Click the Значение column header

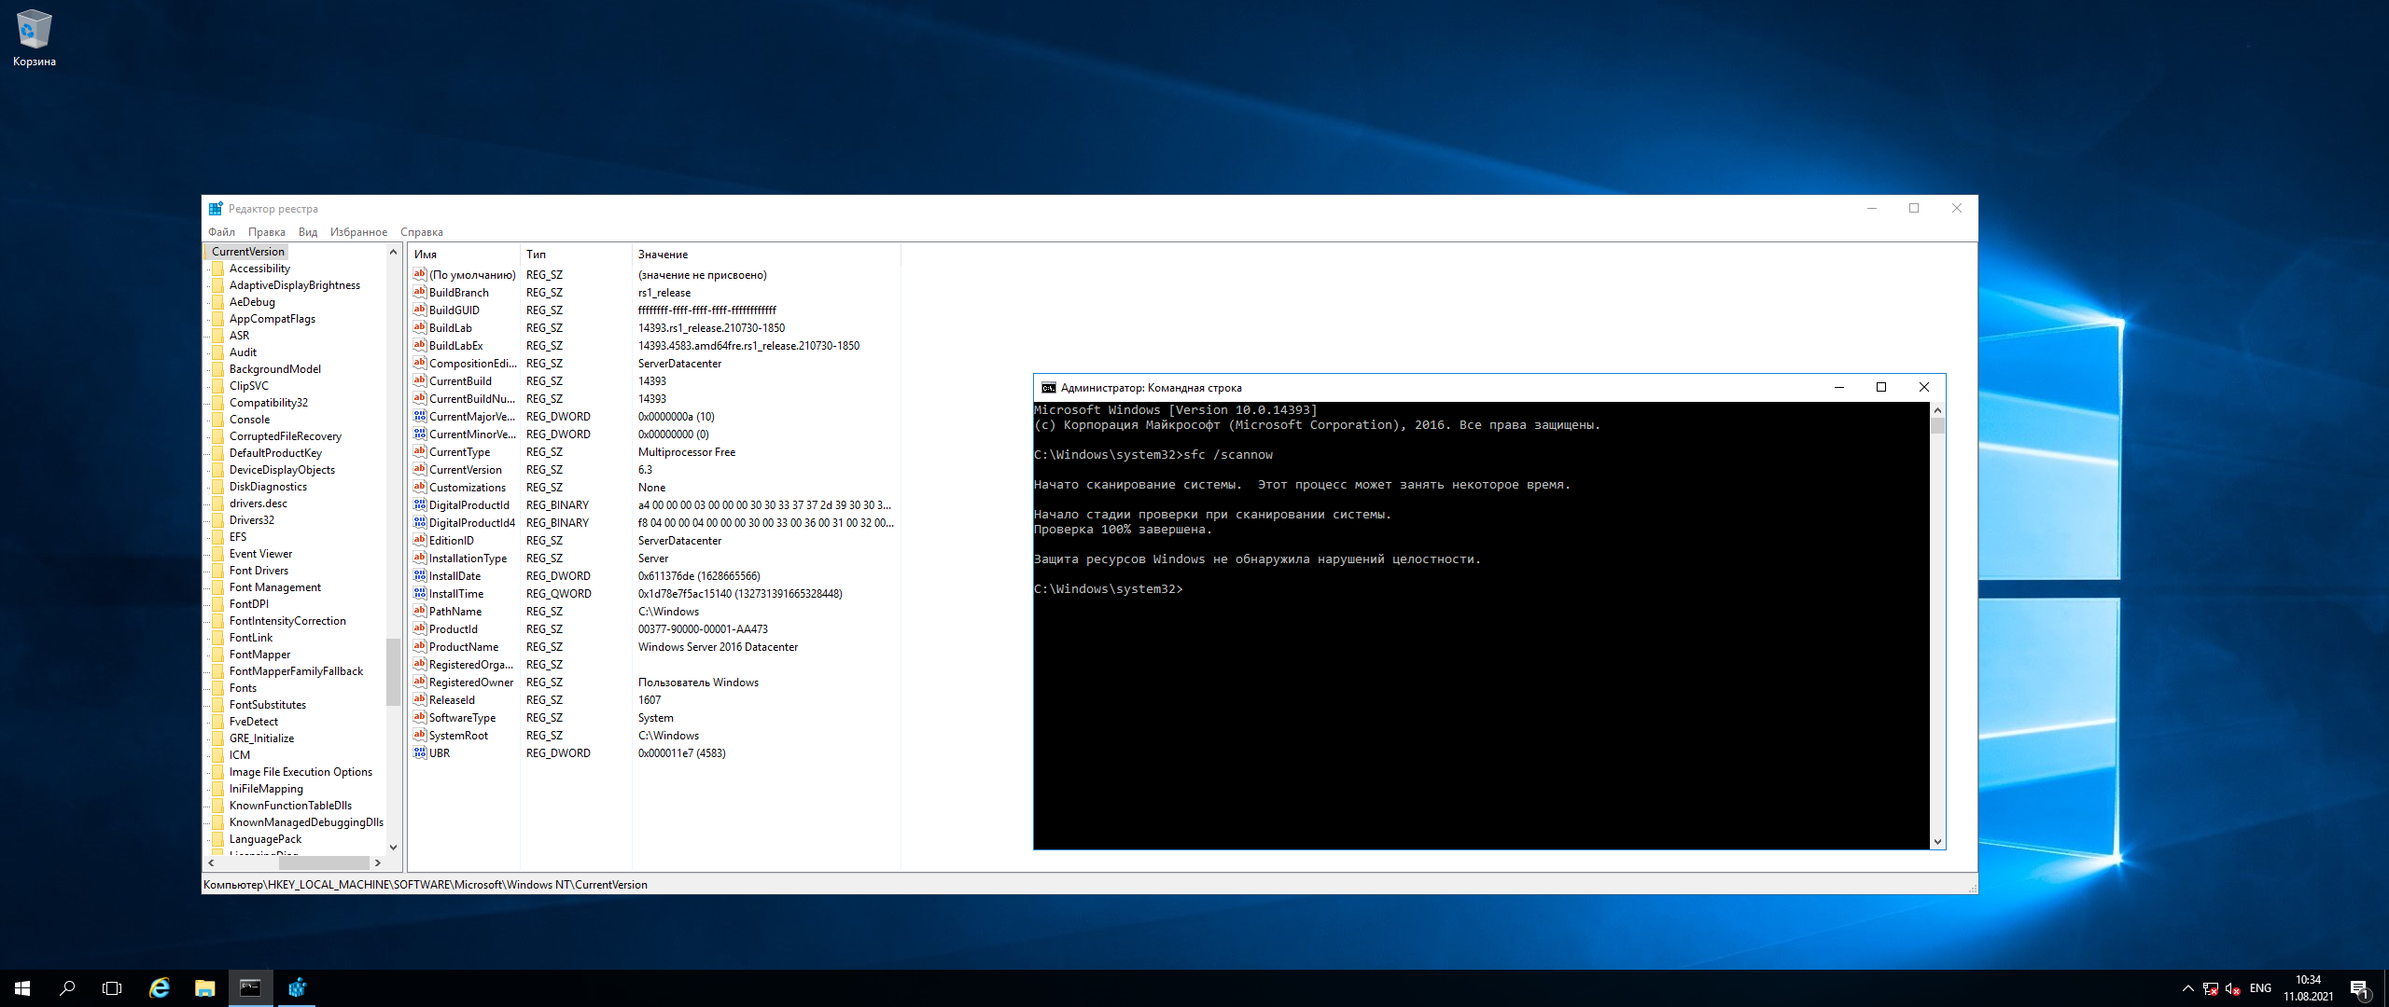(766, 255)
